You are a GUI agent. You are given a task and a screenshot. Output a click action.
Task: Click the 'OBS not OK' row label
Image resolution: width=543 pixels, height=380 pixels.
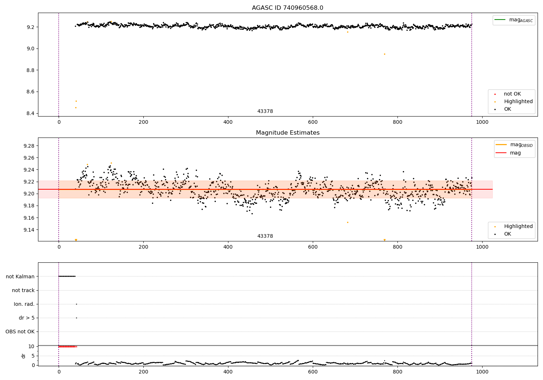[20, 332]
